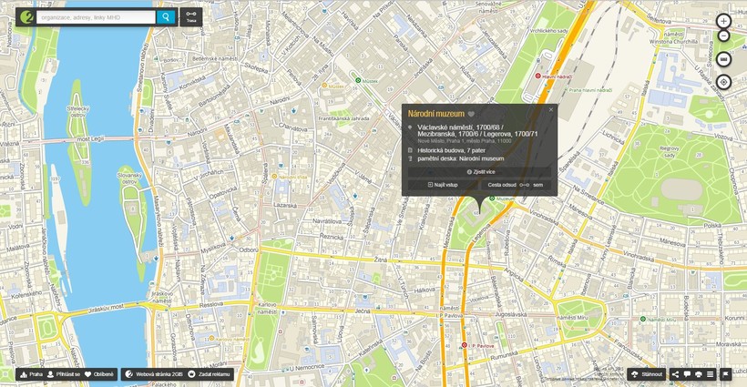747x387 pixels.
Task: Click Cesta odsud to route from here
Action: [502, 185]
